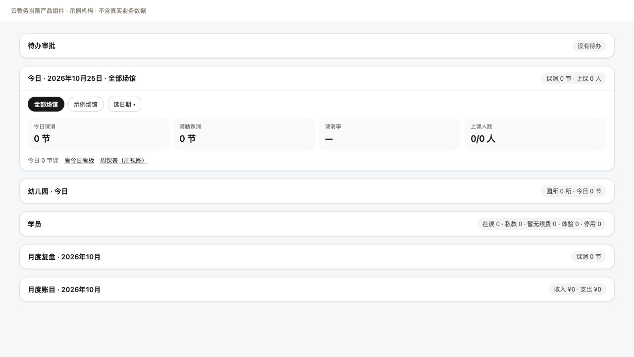The image size is (634, 357).
Task: Click the 课消 0 节 badge in 月度复盘
Action: (589, 257)
